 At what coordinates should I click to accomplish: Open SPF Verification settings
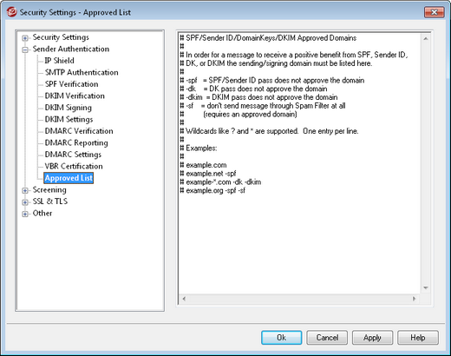(71, 84)
